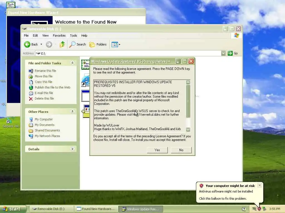Viewport: 285px width, 213px height.
Task: Click the My Documents folder icon
Action: [x=31, y=125]
